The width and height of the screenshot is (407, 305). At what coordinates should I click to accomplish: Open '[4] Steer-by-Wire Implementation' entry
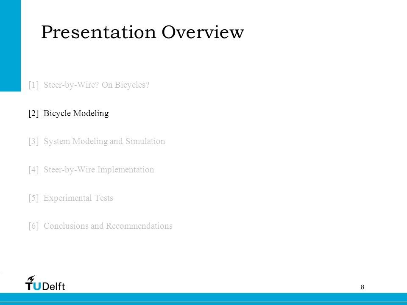(x=92, y=169)
